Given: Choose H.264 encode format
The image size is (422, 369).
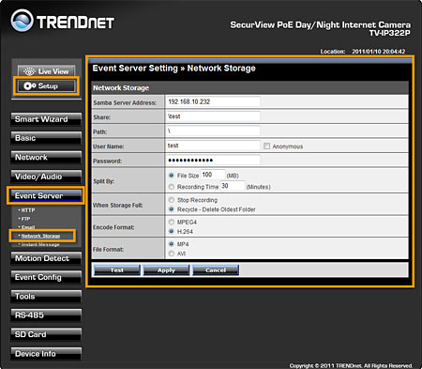Looking at the screenshot, I should tap(172, 232).
